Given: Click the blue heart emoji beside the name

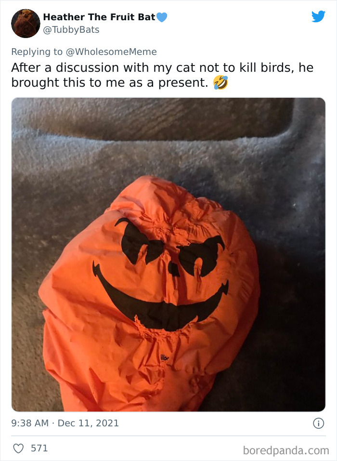Looking at the screenshot, I should 162,17.
